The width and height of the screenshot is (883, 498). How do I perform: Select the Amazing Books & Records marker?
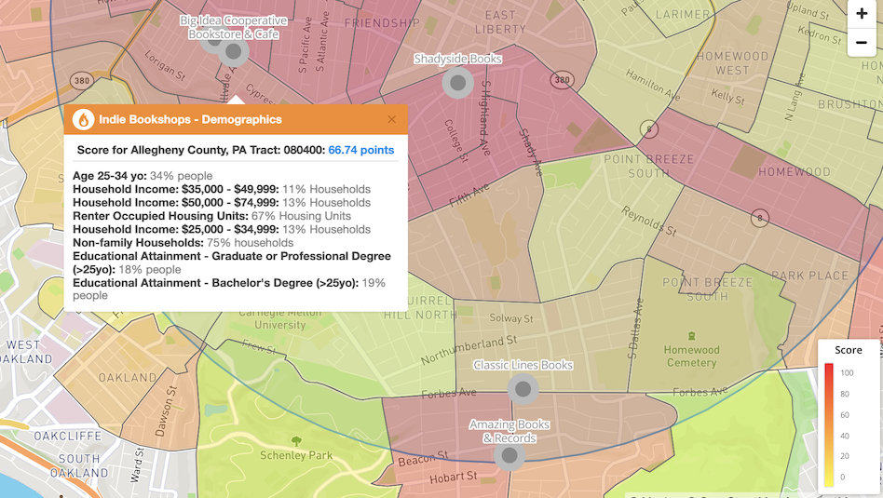point(509,456)
